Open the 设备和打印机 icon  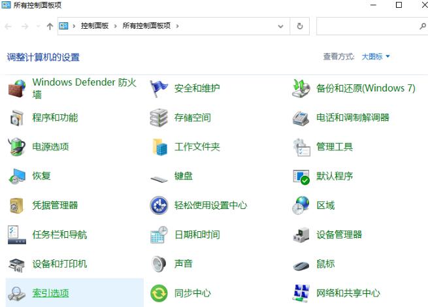(x=17, y=264)
